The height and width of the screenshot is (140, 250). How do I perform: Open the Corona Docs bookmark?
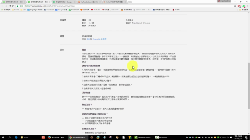(x=142, y=10)
